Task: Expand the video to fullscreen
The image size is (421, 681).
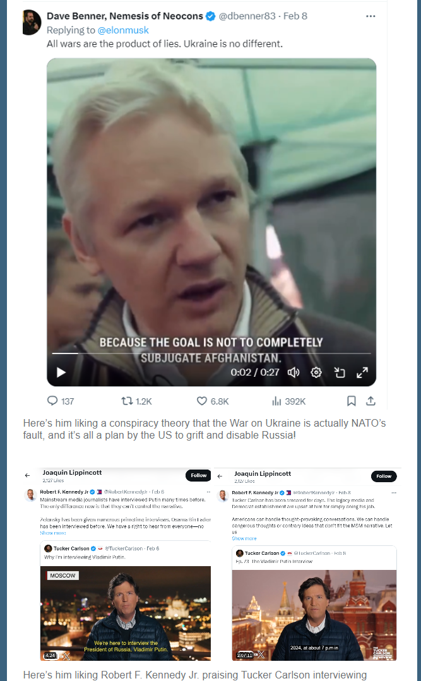Action: click(x=362, y=372)
